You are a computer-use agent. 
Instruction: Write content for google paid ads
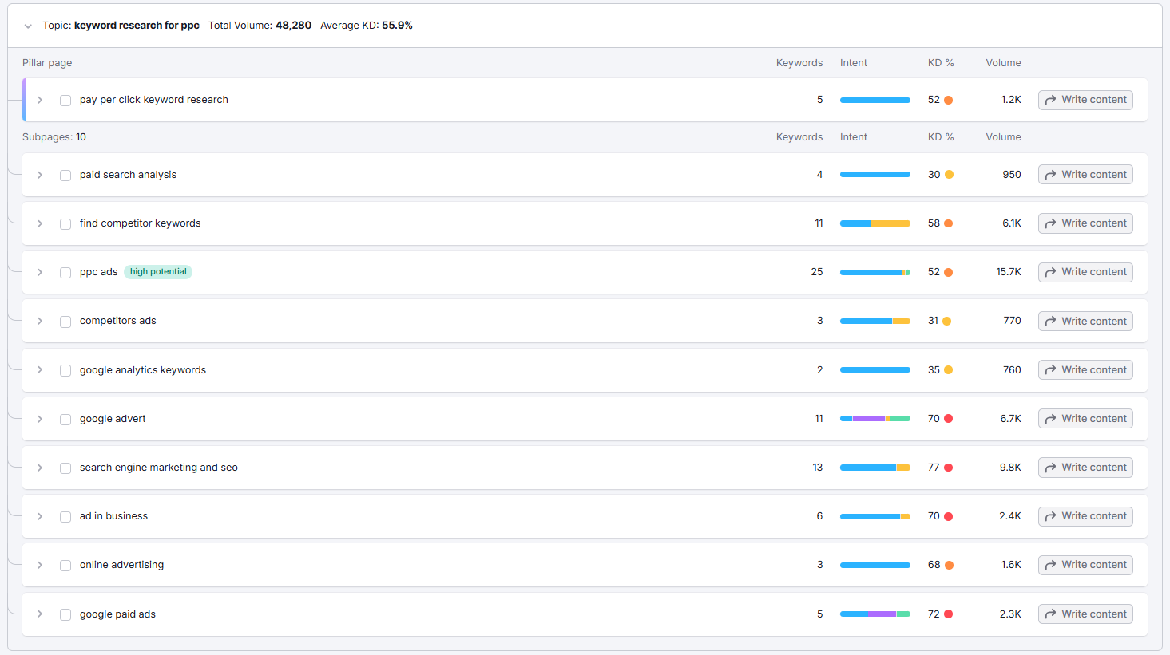(1085, 614)
